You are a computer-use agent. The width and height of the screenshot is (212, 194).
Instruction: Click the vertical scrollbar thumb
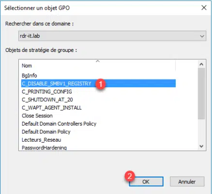tap(201, 94)
